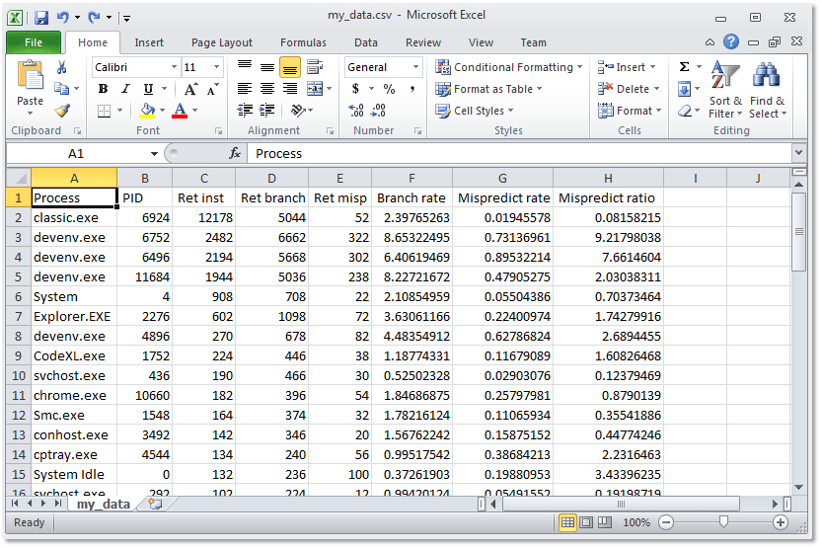
Task: Click the Decrease Decimal icon
Action: [x=378, y=110]
